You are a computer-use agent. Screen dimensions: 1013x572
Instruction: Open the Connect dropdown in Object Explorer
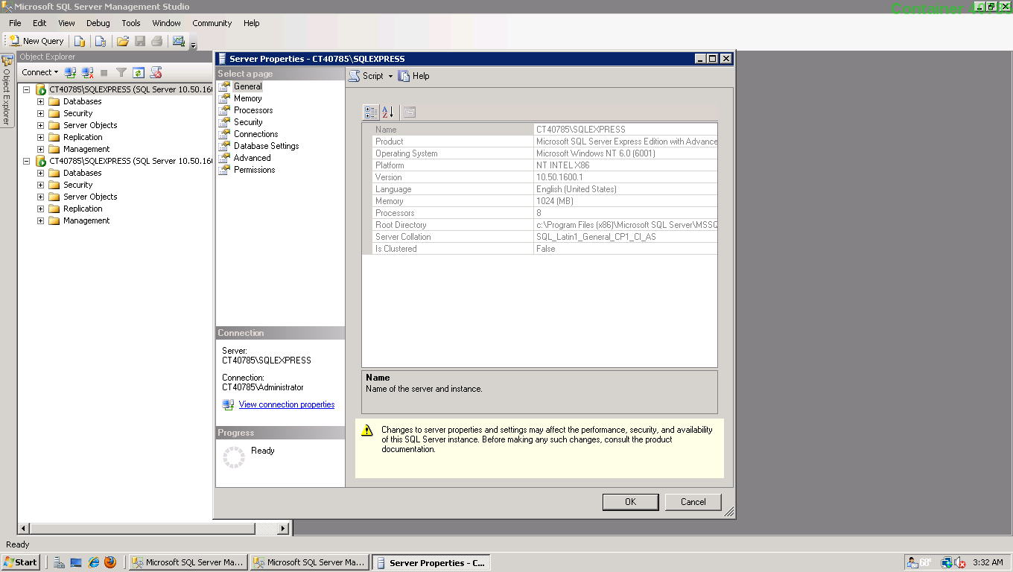[x=39, y=72]
